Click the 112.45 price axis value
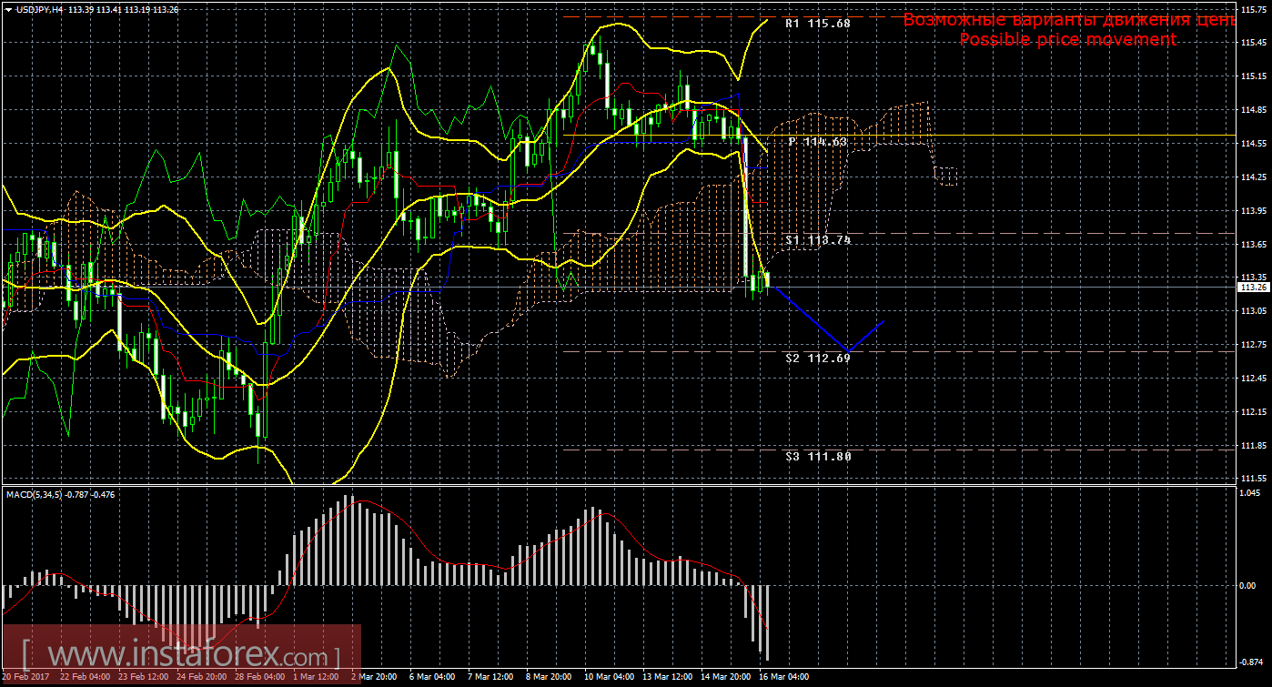This screenshot has height=687, width=1272. click(x=1254, y=379)
